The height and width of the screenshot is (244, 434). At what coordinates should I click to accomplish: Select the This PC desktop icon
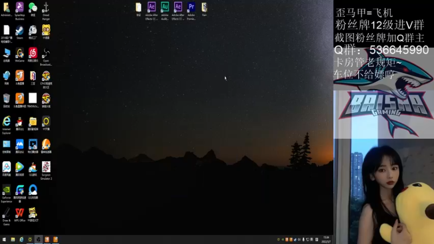click(x=7, y=55)
